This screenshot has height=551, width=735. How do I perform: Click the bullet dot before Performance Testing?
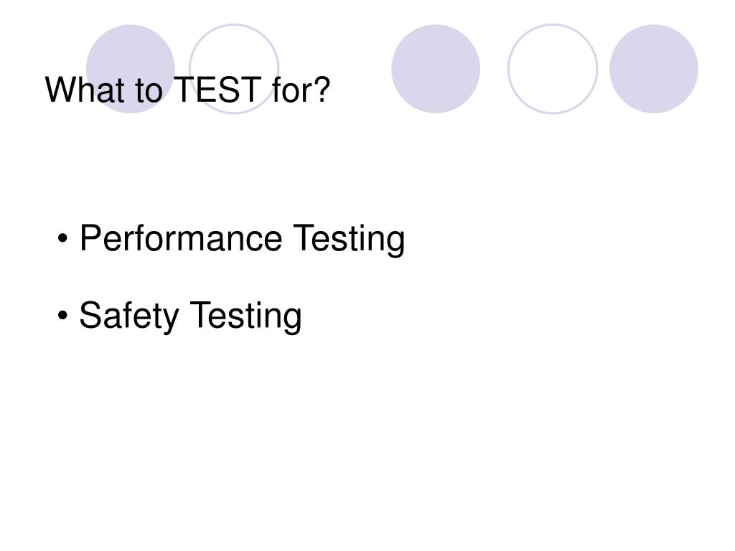tap(62, 238)
